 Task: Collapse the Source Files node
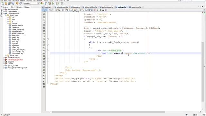click(6, 15)
